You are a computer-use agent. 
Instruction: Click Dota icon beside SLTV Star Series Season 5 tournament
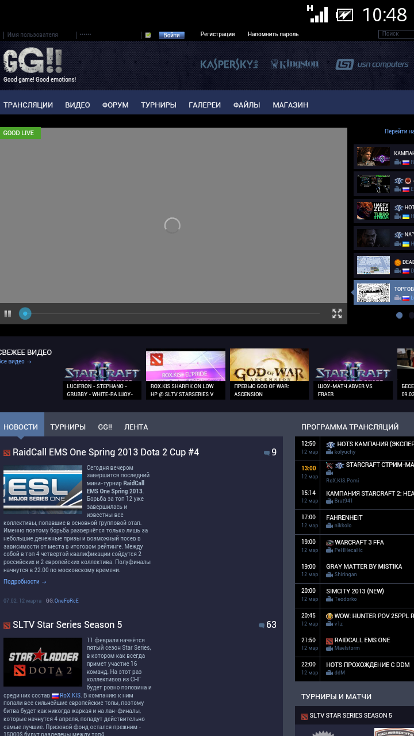tap(305, 716)
